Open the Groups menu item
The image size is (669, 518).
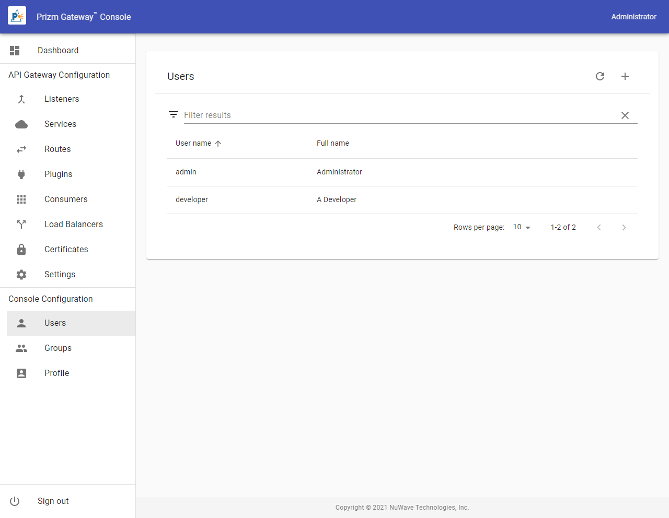click(58, 348)
